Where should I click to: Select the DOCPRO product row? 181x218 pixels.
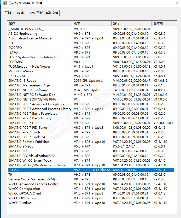click(91, 48)
